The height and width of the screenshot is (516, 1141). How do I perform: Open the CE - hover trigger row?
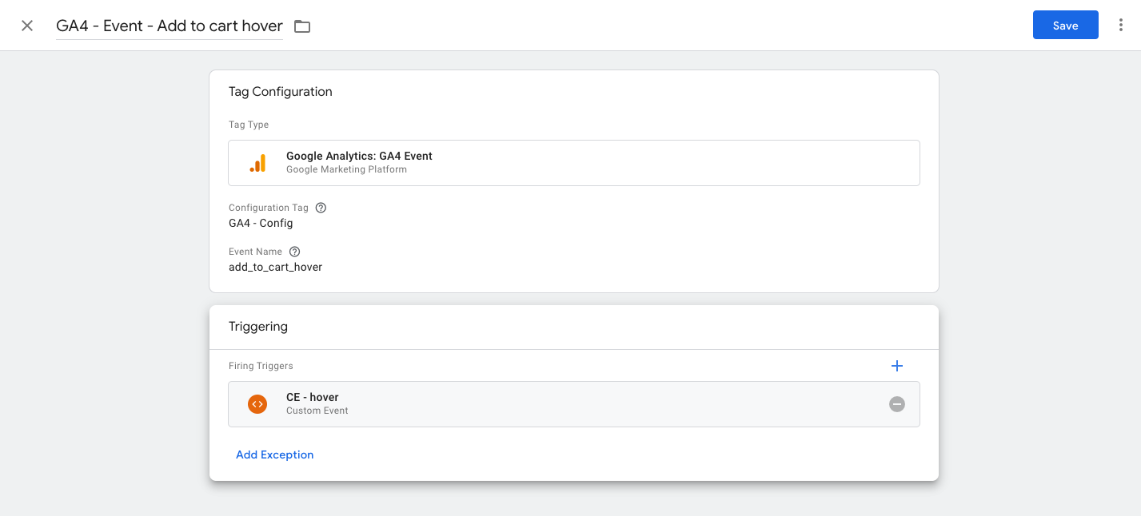(x=574, y=404)
